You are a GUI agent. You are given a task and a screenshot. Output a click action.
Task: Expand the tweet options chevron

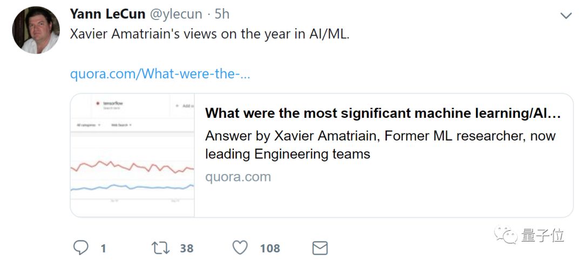(x=566, y=16)
